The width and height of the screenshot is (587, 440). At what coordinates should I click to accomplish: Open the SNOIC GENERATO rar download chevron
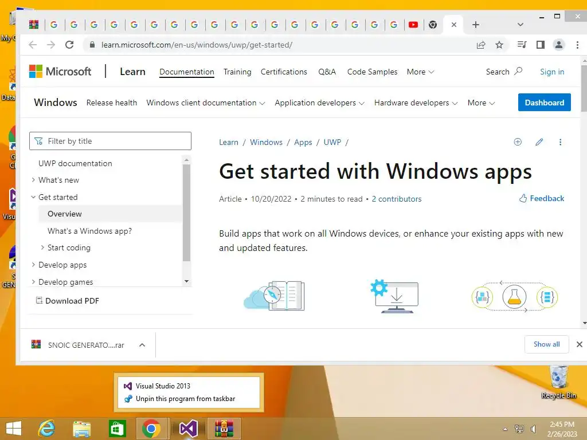142,345
